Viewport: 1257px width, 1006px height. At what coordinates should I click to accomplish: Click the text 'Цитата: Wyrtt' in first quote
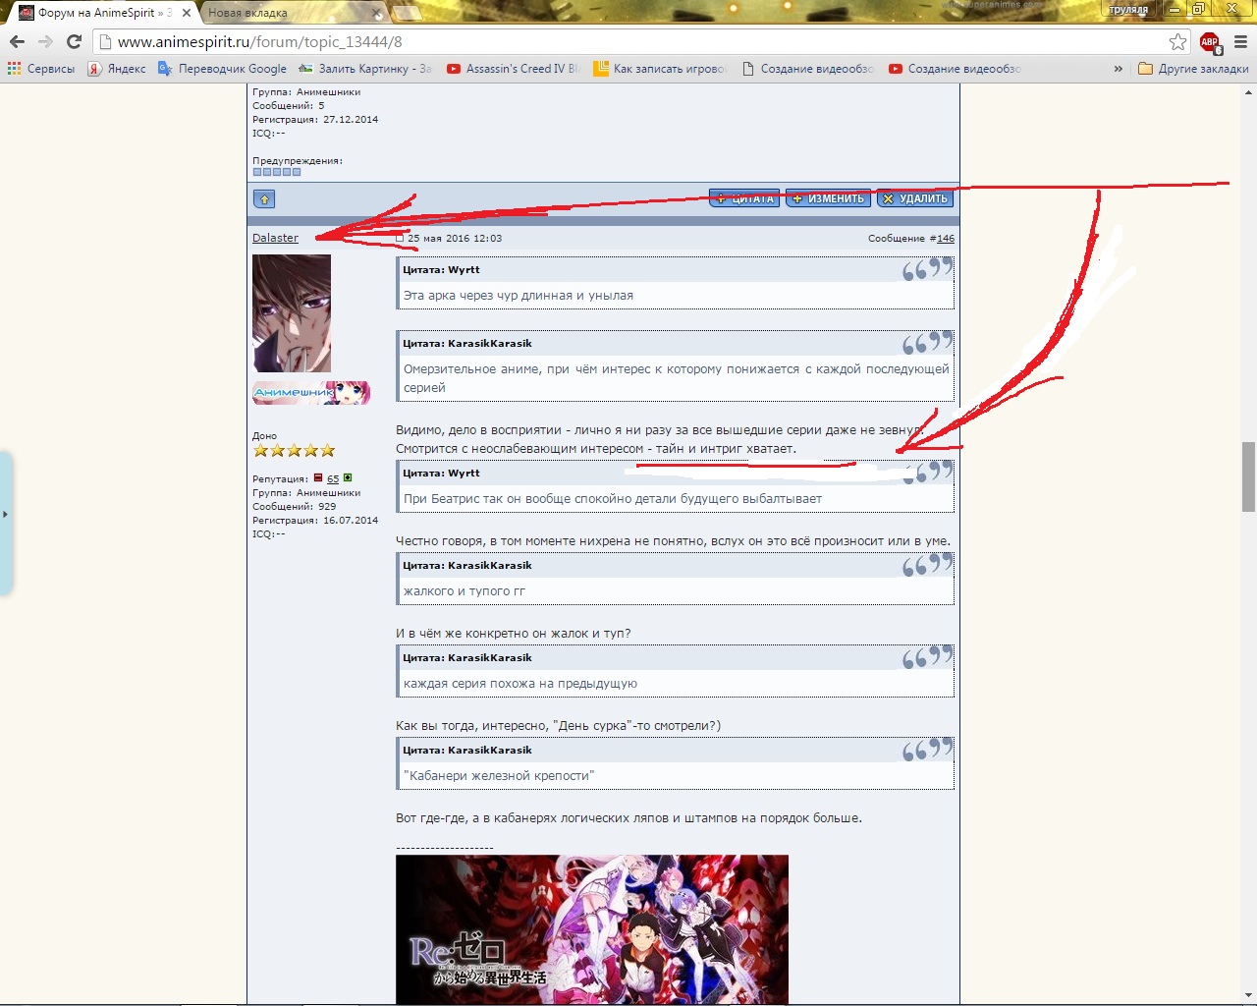[441, 269]
